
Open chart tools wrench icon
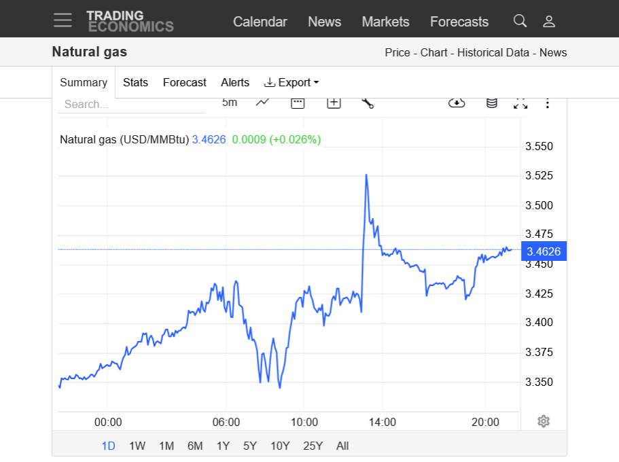pyautogui.click(x=368, y=103)
